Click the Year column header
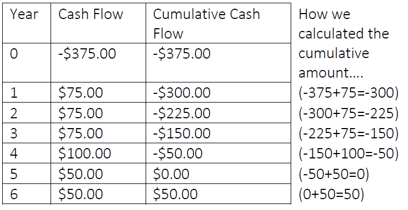Viewport: 408px width, 210px height. click(x=27, y=23)
